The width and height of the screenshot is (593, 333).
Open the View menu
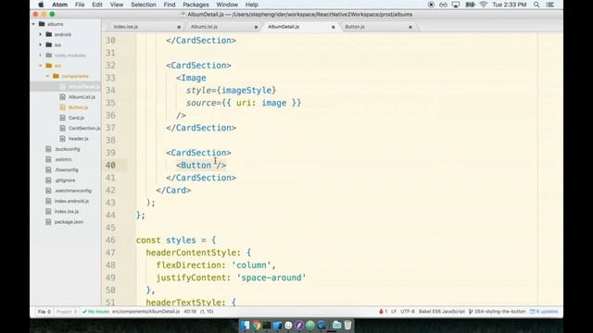(117, 5)
